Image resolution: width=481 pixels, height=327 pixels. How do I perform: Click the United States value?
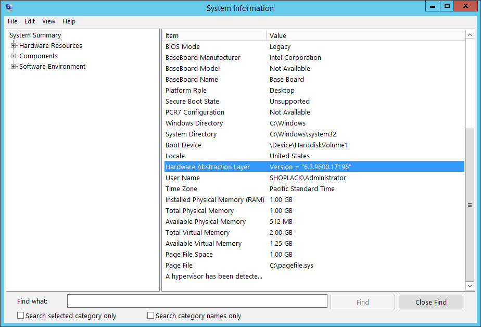[x=289, y=156]
